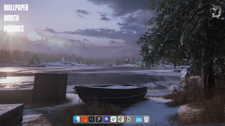
Task: Open the Trash in the Dock
Action: pos(146,119)
